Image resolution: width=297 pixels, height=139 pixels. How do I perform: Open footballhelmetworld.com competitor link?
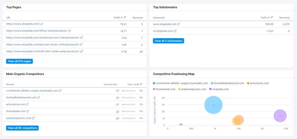[21, 97]
